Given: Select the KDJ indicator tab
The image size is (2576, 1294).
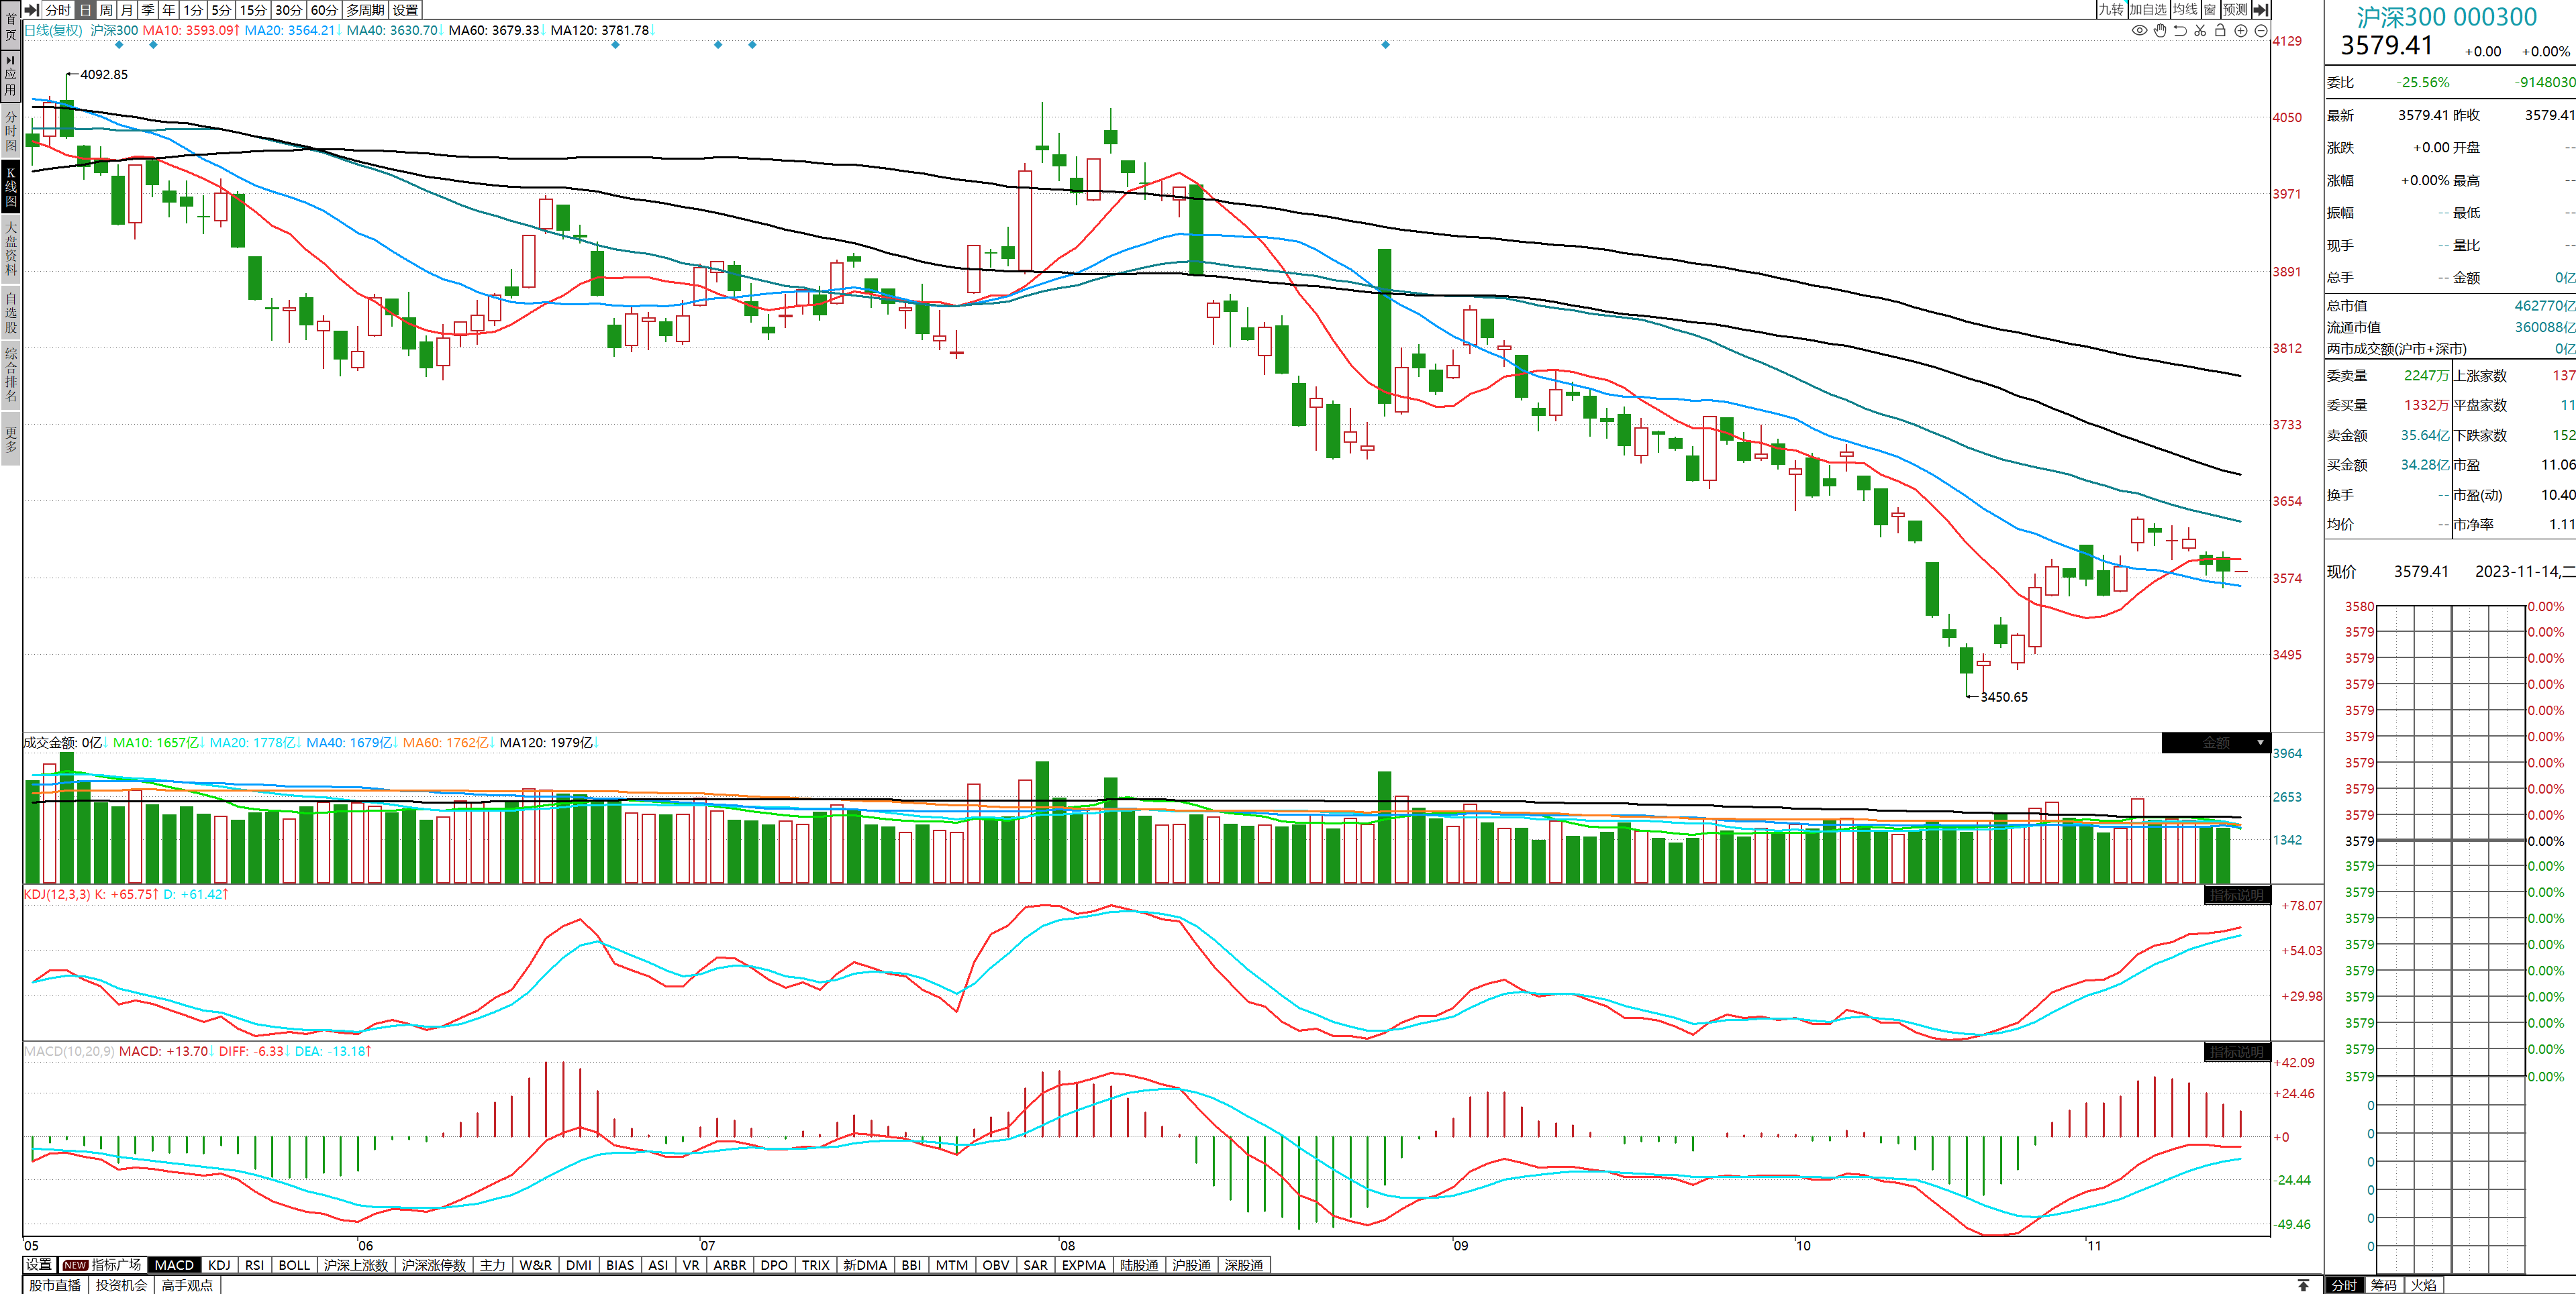Looking at the screenshot, I should tap(219, 1265).
